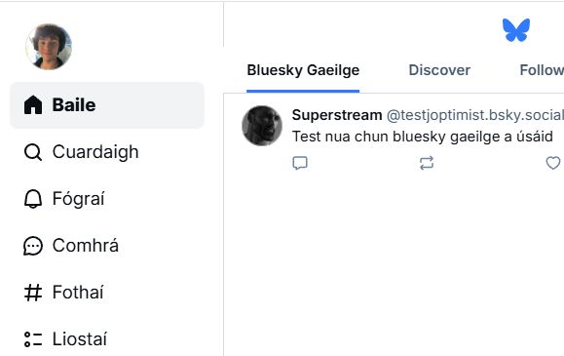Click the Baile home icon
Screen dimensions: 564x356
(33, 105)
